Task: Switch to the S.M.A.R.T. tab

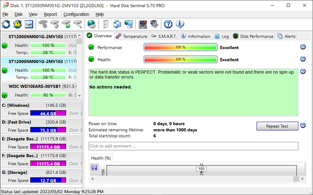Action: (x=163, y=36)
